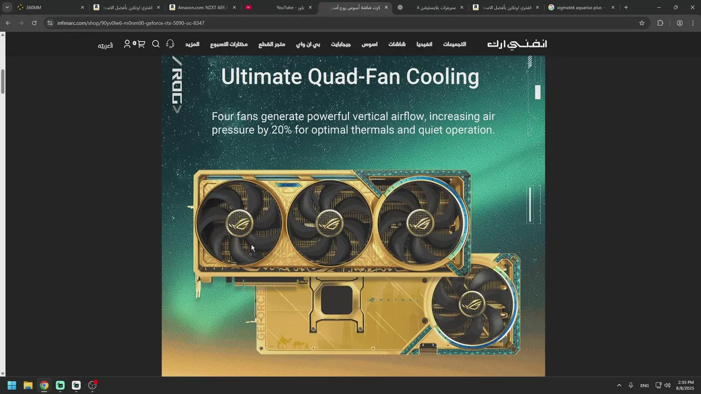The width and height of the screenshot is (701, 394).
Task: Go to Infiniarc home via logo
Action: [x=517, y=44]
